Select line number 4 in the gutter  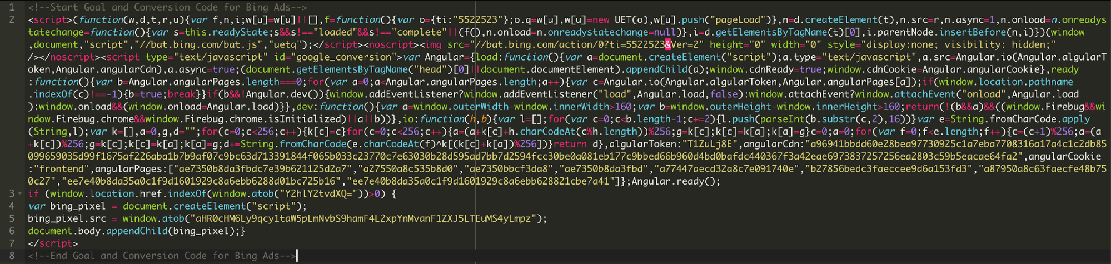(x=12, y=206)
